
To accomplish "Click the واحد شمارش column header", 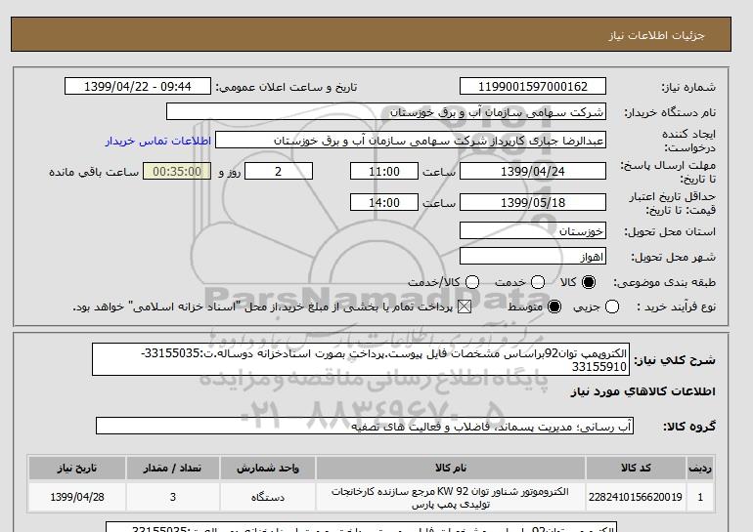I will point(268,468).
